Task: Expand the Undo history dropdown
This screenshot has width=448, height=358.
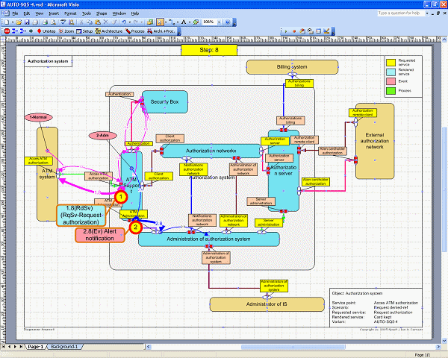Action: 130,22
